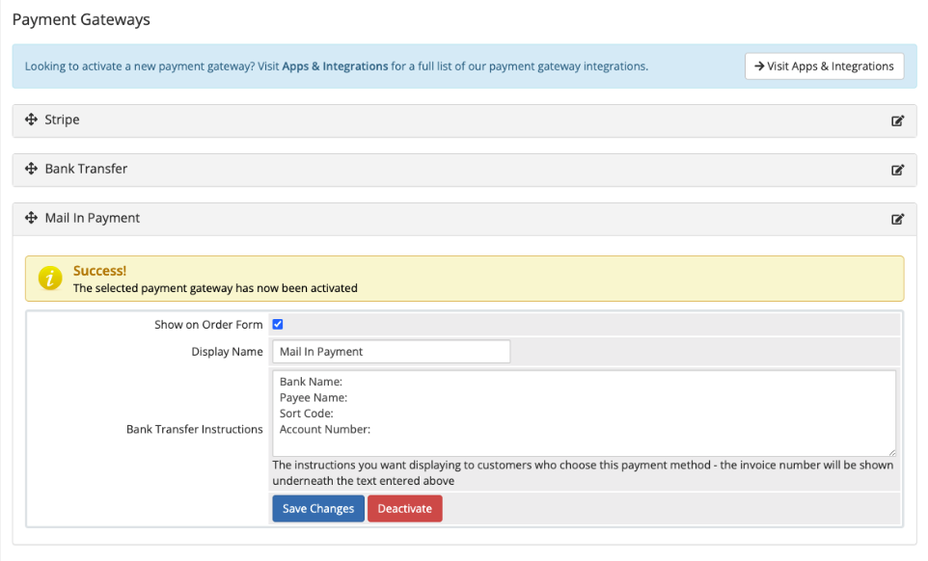Click the move handle beside Bank Transfer

[x=32, y=169]
